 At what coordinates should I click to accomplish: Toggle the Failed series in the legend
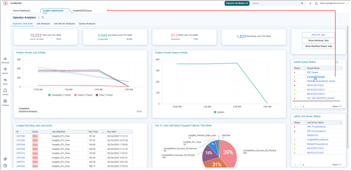[83, 95]
